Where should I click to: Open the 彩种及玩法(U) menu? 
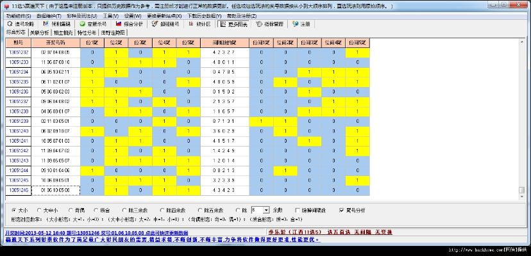81,16
